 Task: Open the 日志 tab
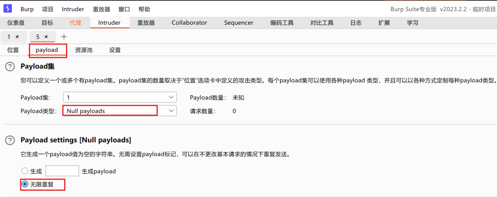pyautogui.click(x=356, y=23)
